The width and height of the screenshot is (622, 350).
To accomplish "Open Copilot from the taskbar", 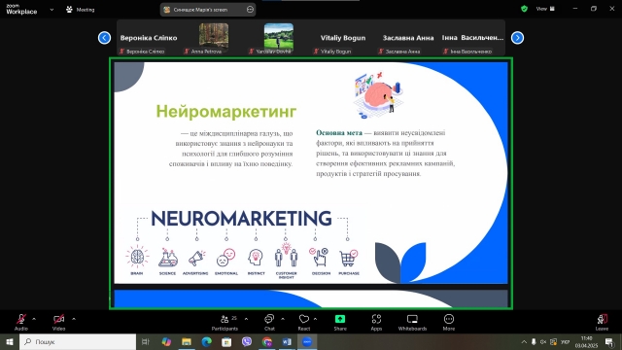I will (166, 341).
